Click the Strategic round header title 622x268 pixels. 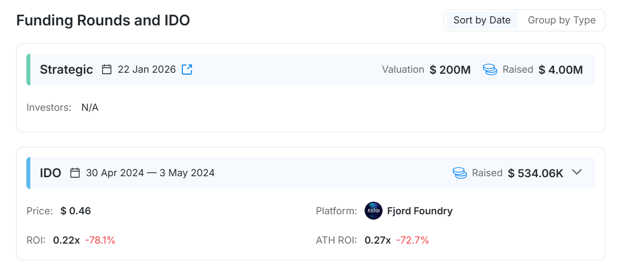[66, 69]
